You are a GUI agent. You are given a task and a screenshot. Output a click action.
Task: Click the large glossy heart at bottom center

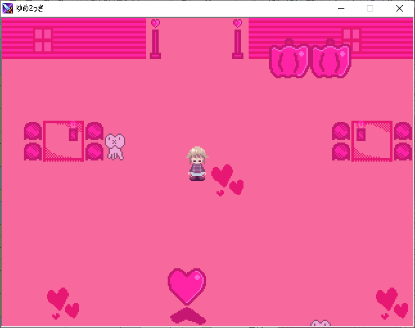(x=187, y=286)
